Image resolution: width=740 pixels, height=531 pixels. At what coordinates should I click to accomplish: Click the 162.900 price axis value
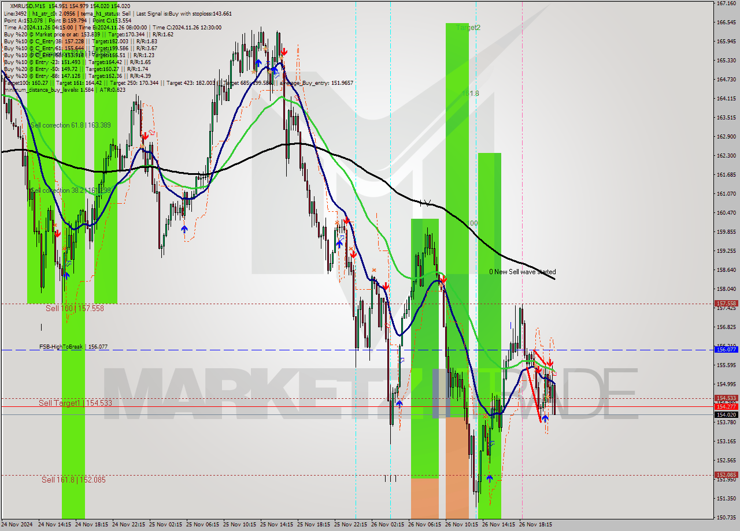[x=726, y=137]
